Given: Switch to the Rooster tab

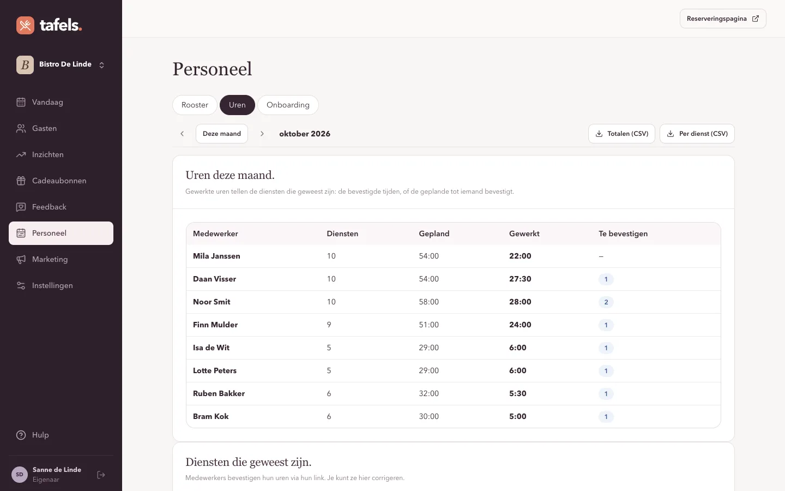Looking at the screenshot, I should [x=195, y=105].
